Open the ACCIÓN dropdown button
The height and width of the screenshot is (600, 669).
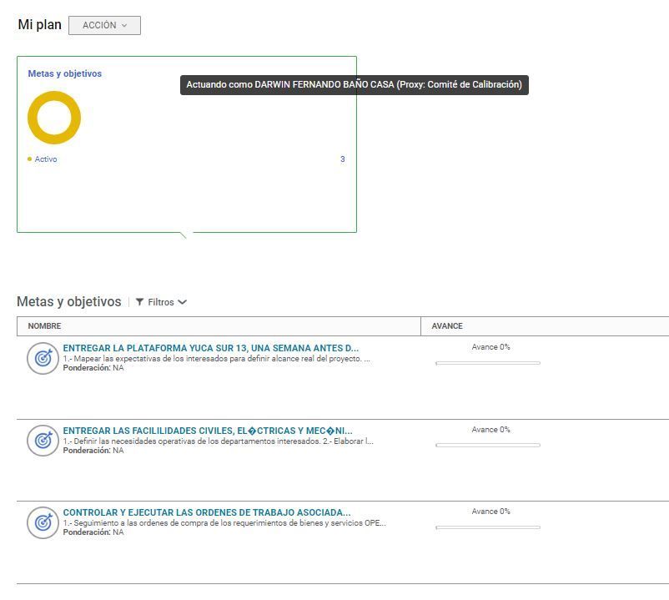(x=104, y=25)
